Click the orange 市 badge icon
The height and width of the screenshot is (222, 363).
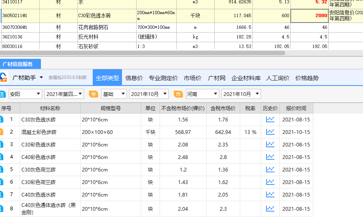click(178, 94)
